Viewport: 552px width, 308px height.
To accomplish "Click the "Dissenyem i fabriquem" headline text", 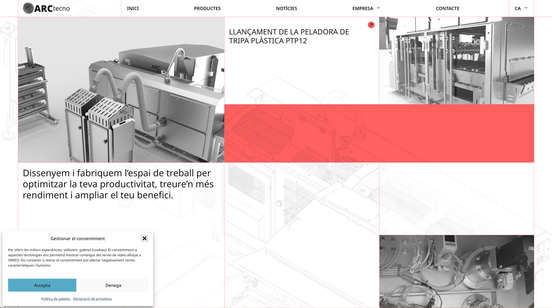I will point(118,184).
